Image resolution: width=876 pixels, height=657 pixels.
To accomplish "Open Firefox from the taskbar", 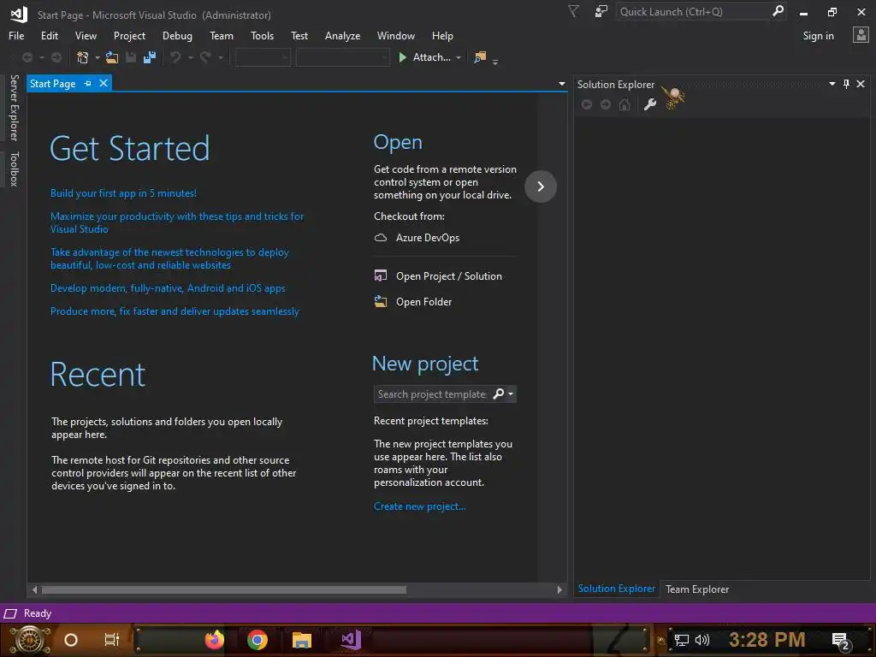I will tap(214, 640).
